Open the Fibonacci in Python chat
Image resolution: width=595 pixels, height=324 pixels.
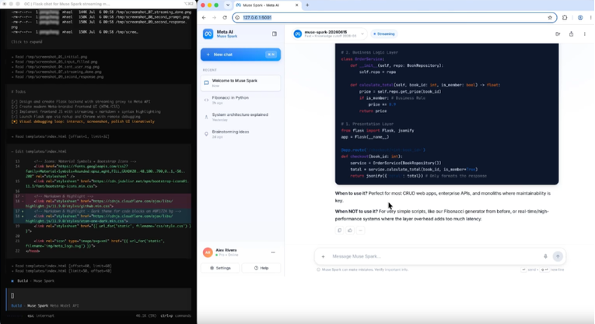point(240,100)
